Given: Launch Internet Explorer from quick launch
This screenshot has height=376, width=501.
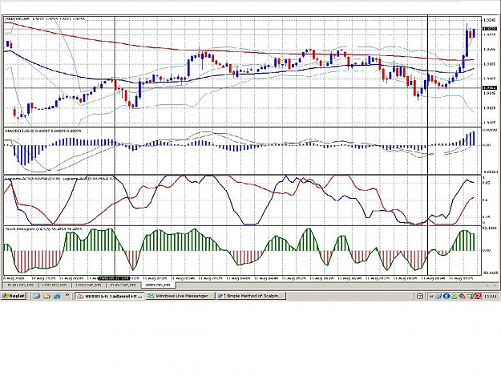Looking at the screenshot, I should [x=36, y=296].
